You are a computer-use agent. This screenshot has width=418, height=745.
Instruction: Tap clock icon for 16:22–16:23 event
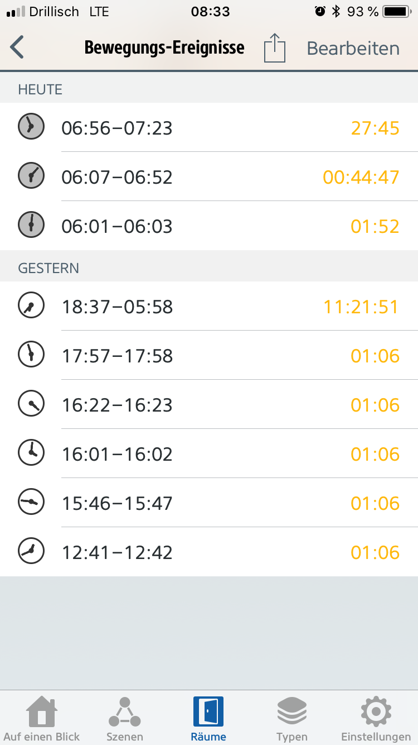point(31,404)
